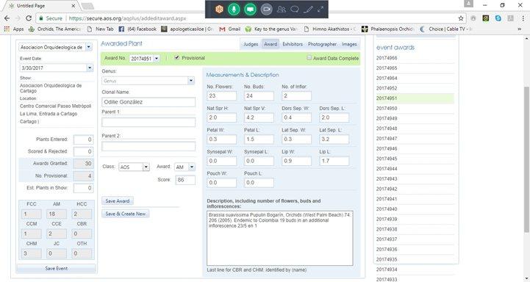This screenshot has height=282, width=530.
Task: Switch to the Photographer tab
Action: coord(322,44)
